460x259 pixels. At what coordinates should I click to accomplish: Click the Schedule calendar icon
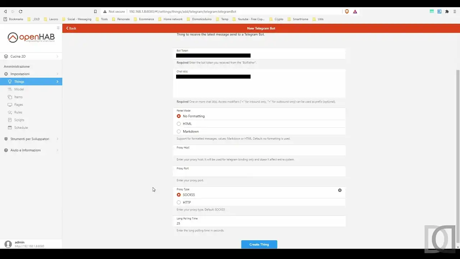[10, 128]
